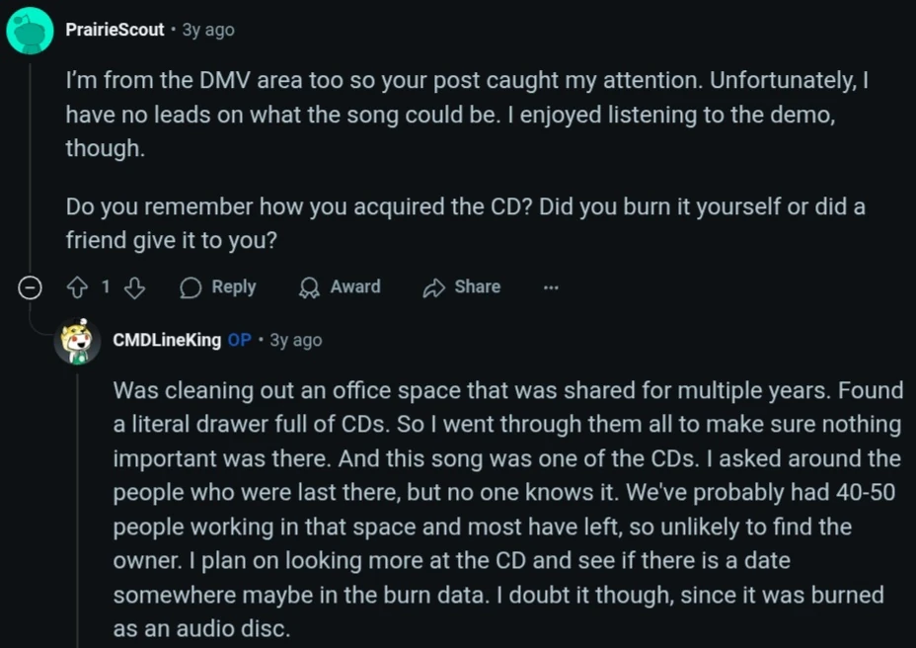Open the ellipsis more-options menu
Image resolution: width=916 pixels, height=648 pixels.
pyautogui.click(x=551, y=287)
